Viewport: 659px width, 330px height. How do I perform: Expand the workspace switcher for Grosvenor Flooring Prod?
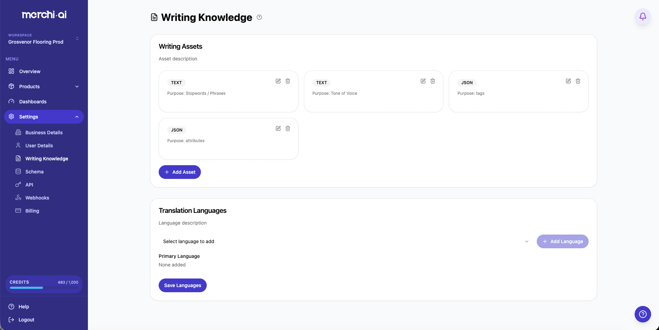[77, 38]
